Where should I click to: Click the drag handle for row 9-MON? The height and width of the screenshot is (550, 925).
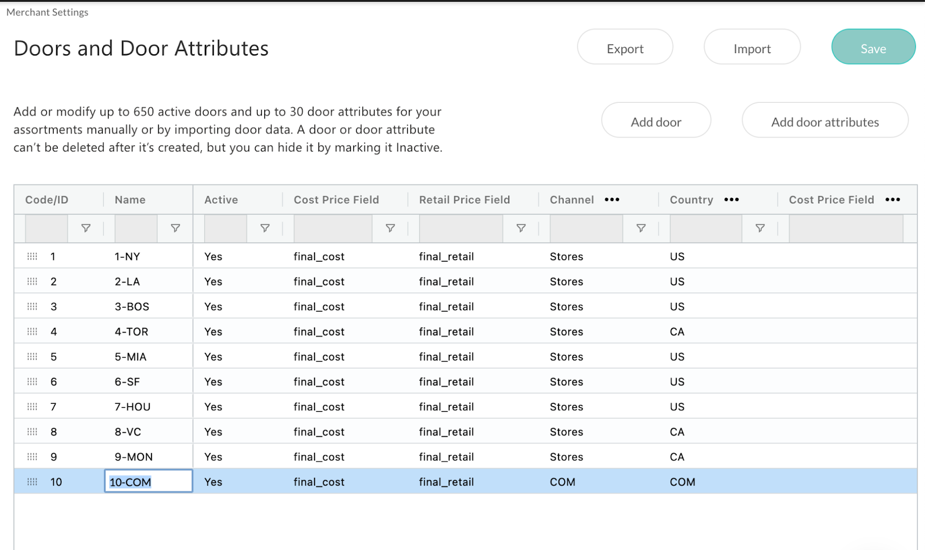[x=32, y=456]
